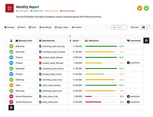Click the orange star favorite icon
This screenshot has height=117, width=153.
tap(140, 8)
